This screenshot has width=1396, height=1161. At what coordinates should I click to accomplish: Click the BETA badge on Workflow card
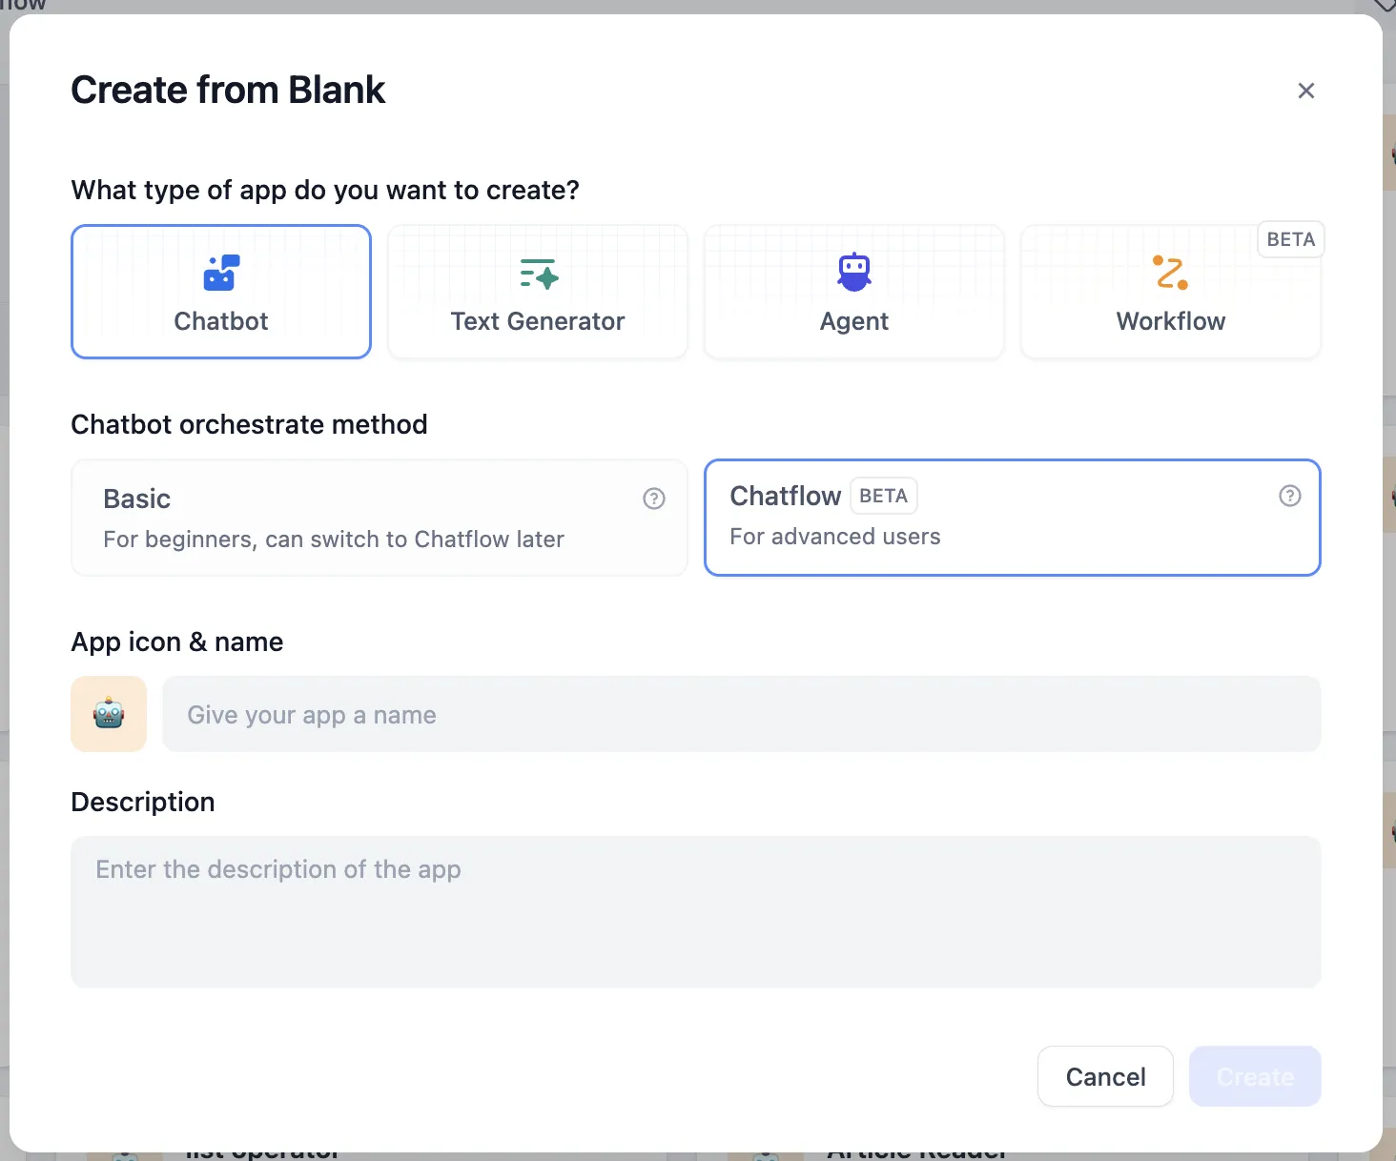pos(1291,239)
